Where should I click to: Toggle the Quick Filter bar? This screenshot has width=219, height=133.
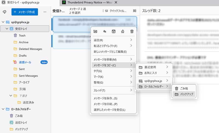coord(114,11)
